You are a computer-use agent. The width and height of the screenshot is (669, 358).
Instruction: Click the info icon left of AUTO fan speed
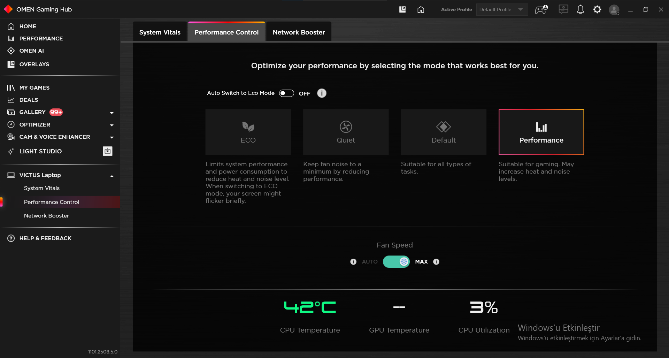click(x=353, y=262)
